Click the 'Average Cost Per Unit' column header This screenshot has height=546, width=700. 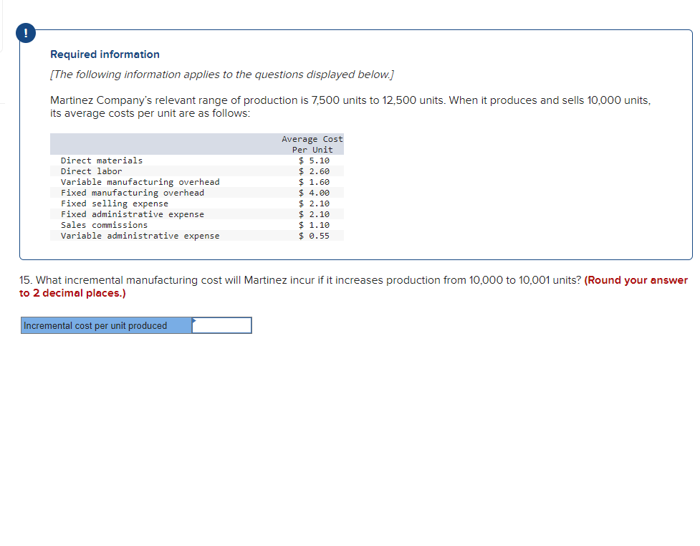[312, 144]
